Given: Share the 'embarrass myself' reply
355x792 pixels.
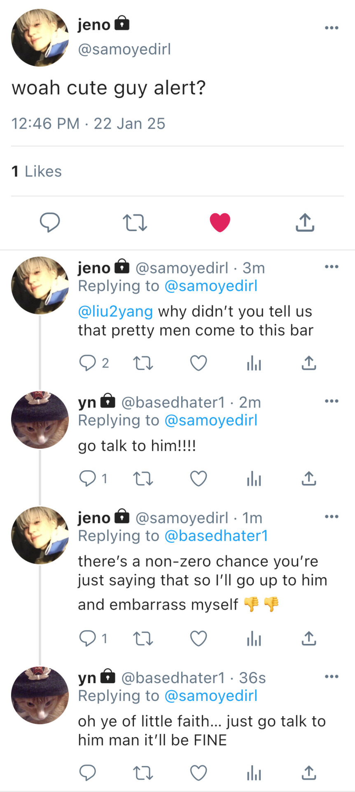Looking at the screenshot, I should coord(309,638).
